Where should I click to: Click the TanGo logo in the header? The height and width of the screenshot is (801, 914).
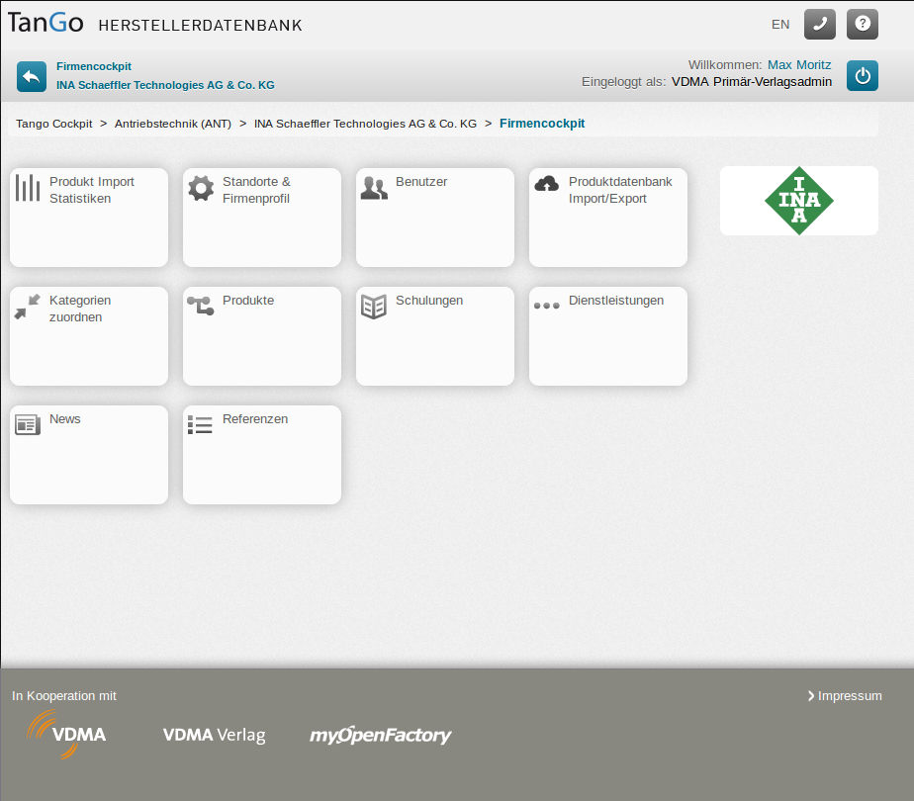[46, 23]
